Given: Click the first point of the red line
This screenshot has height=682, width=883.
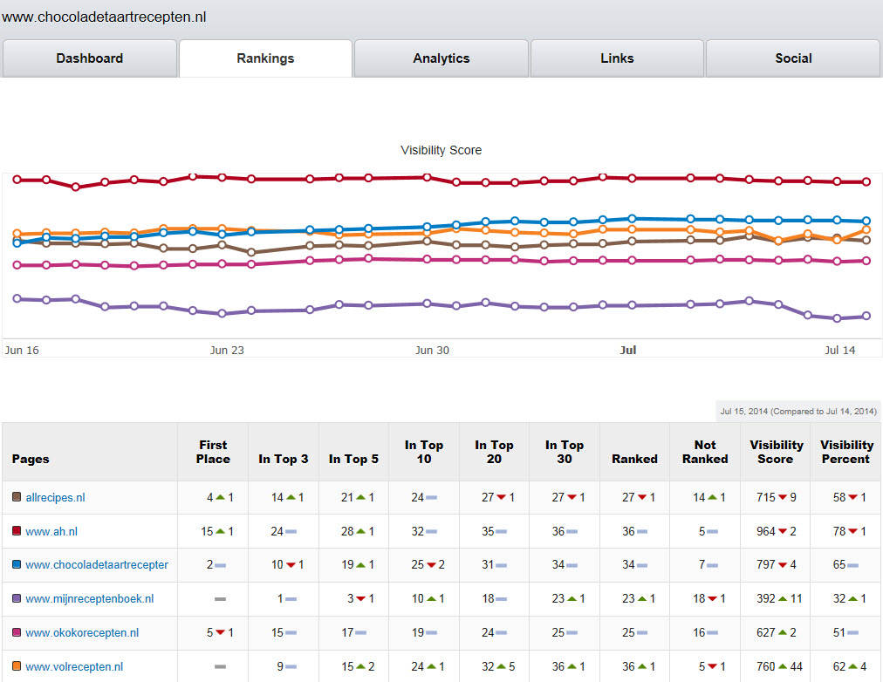Looking at the screenshot, I should [x=17, y=180].
